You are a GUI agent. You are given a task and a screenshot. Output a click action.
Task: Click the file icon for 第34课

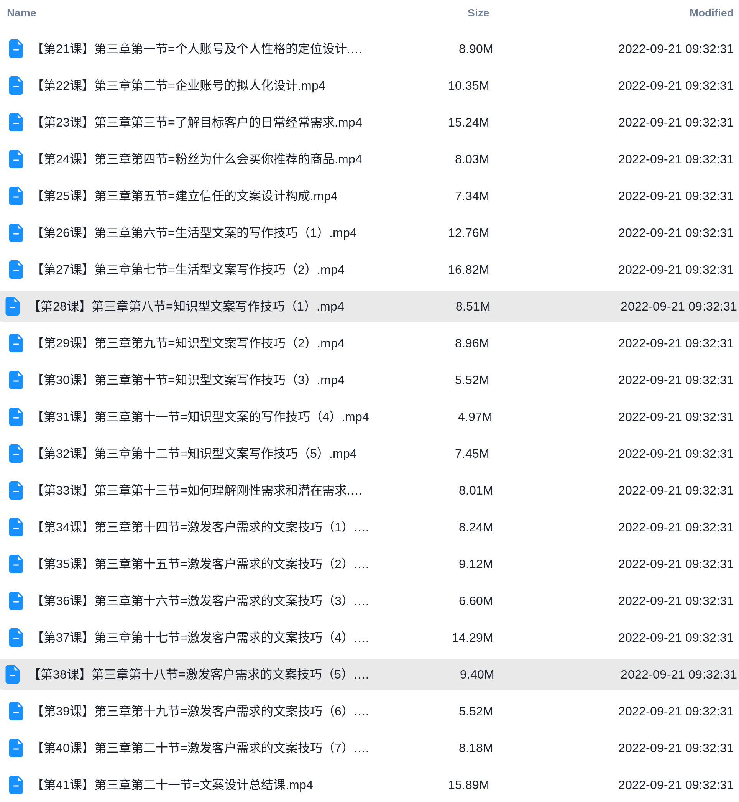[x=16, y=527]
